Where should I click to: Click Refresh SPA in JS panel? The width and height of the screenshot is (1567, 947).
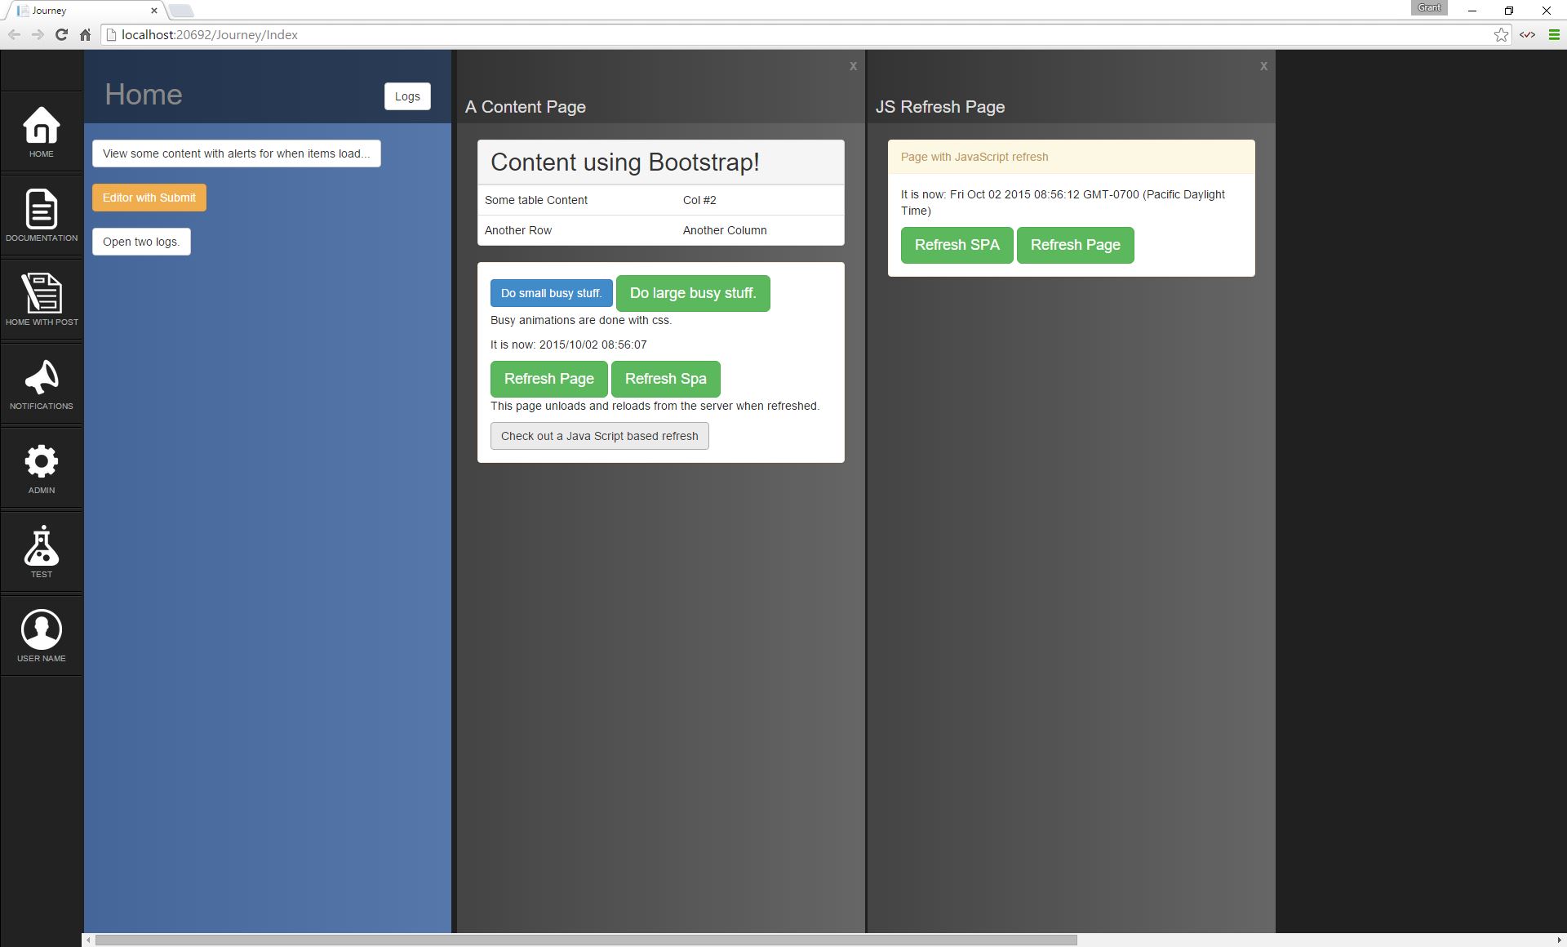(957, 245)
